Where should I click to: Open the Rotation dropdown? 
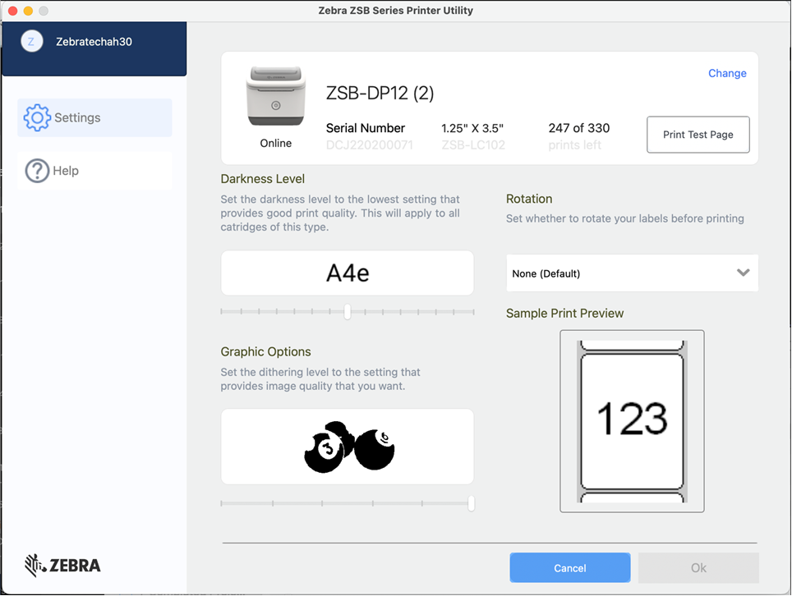click(632, 273)
